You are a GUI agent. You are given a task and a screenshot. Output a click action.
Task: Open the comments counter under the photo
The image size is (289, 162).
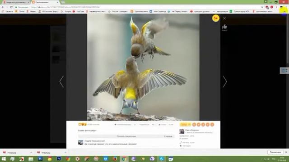(125, 125)
